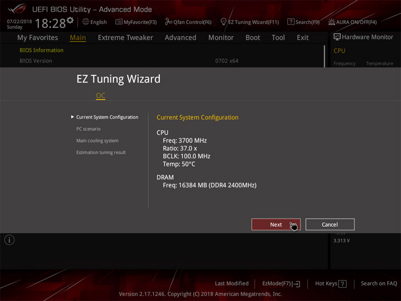This screenshot has height=301, width=401.
Task: Click the yellow Current System Configuration heading
Action: (x=197, y=118)
